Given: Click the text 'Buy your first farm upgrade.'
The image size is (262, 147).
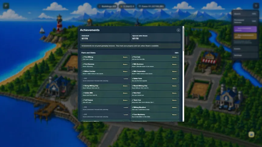Looking at the screenshot, I should coord(140,81).
